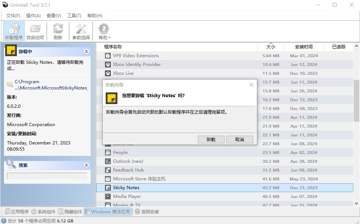Select the VP9 Video Extensions row
Viewport: 360px width, 224px height.
tap(225, 56)
